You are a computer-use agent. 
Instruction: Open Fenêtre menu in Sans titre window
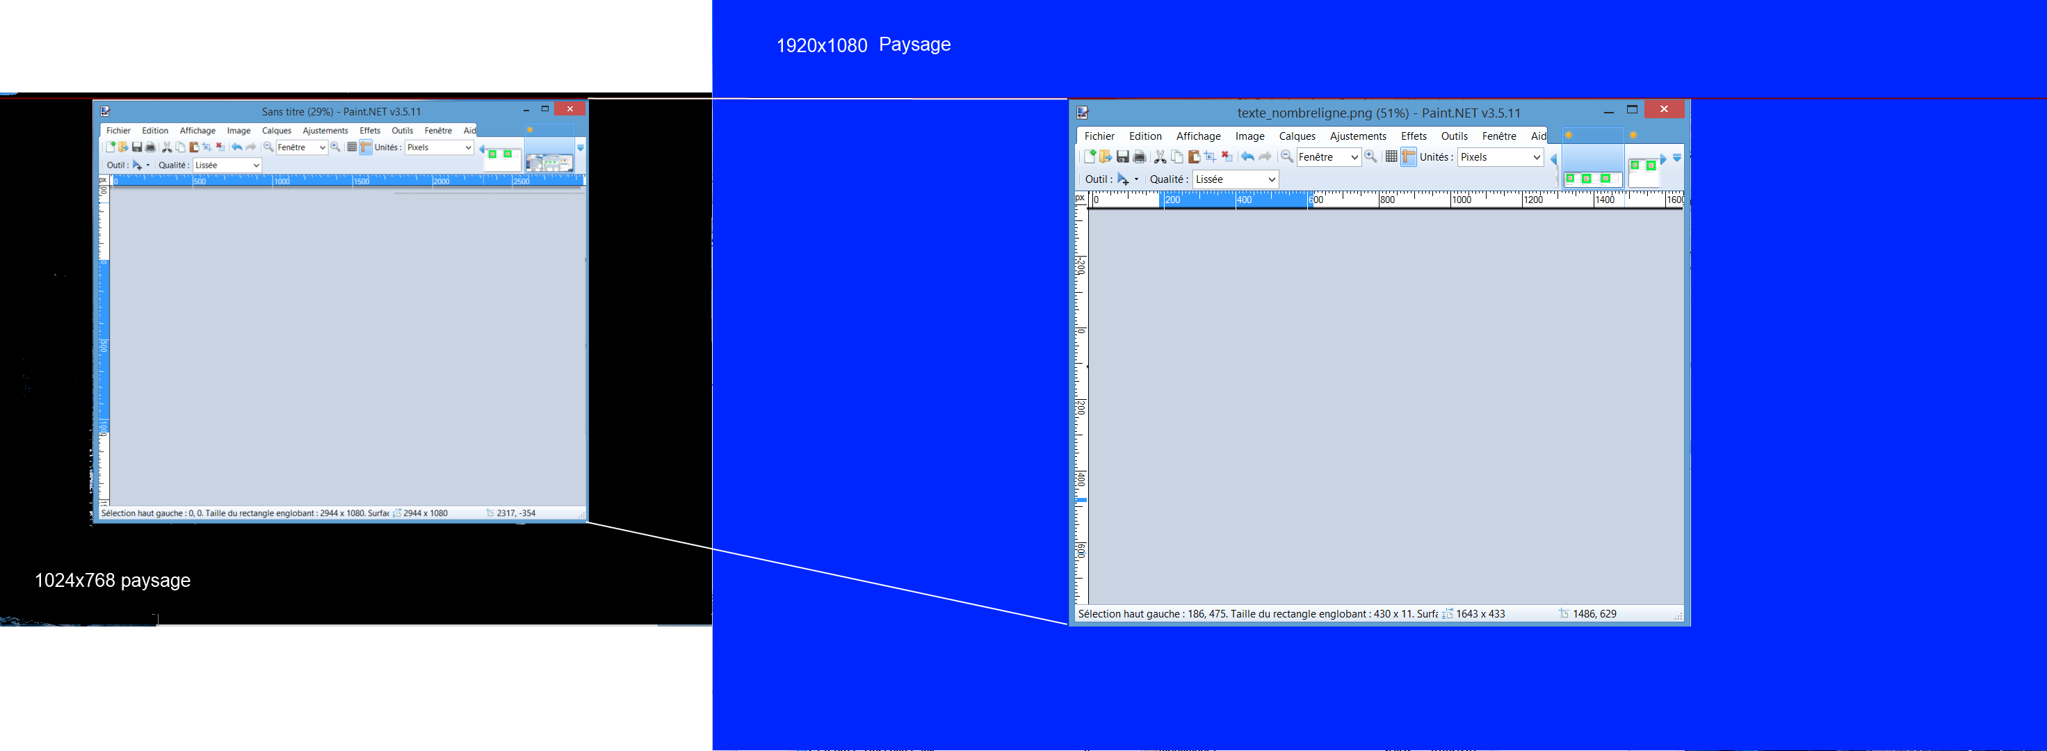[438, 130]
